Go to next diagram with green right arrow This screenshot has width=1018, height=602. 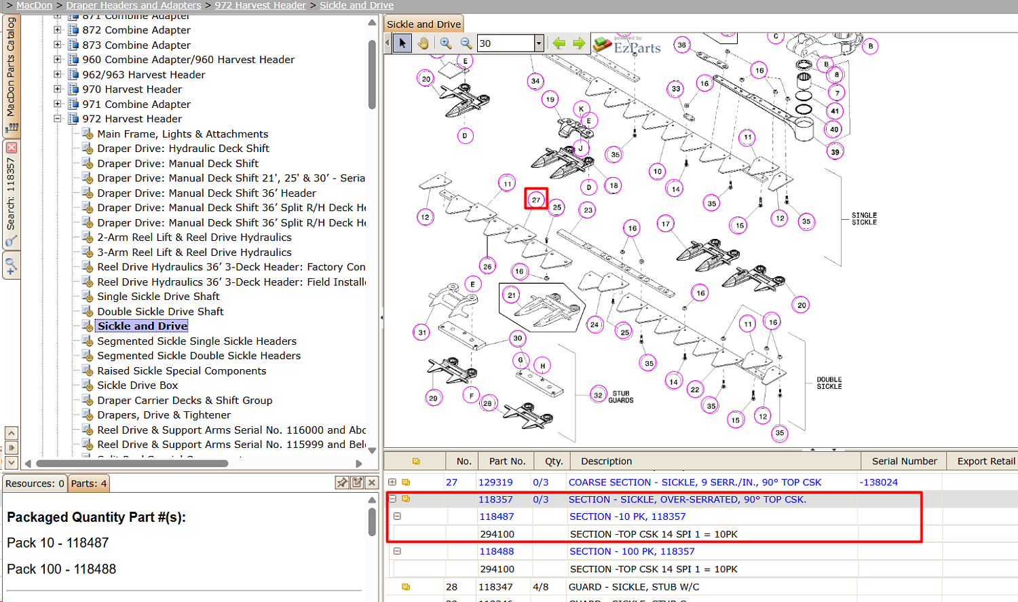click(579, 43)
